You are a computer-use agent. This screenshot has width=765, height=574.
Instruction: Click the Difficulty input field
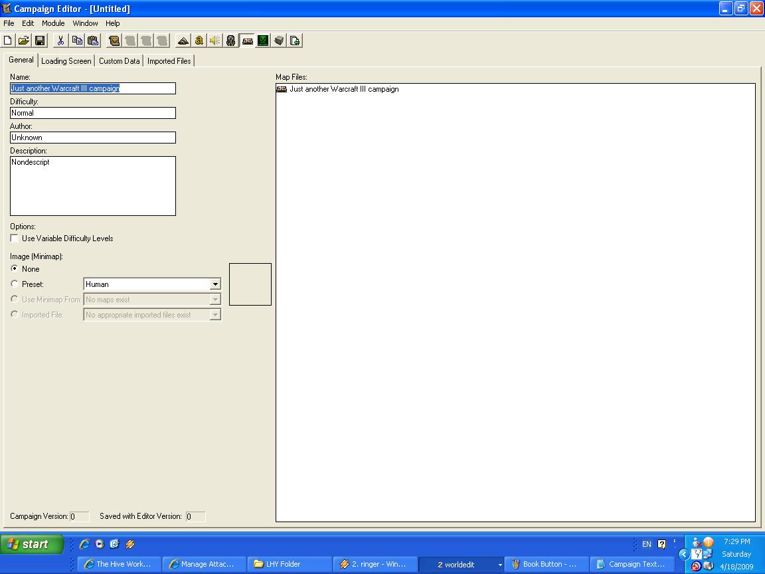point(93,113)
